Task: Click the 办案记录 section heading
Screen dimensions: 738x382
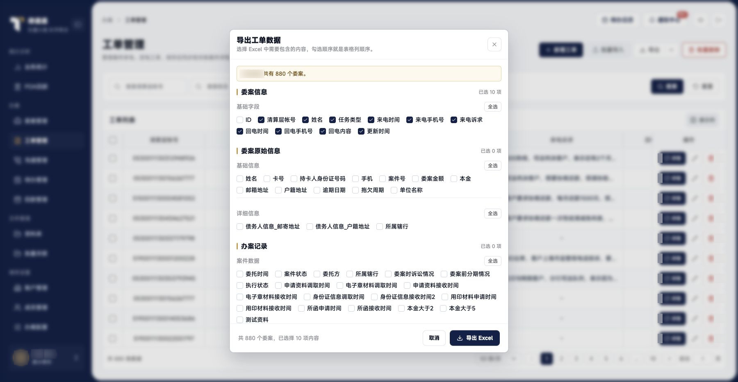Action: (x=254, y=246)
